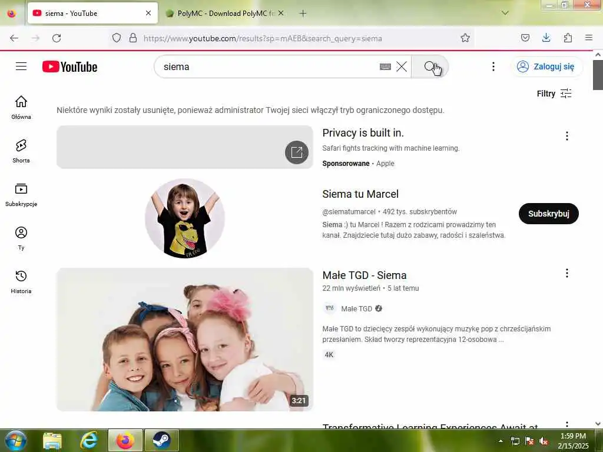The width and height of the screenshot is (603, 452).
Task: Open options menu for Privacy is built in ad
Action: pyautogui.click(x=567, y=136)
